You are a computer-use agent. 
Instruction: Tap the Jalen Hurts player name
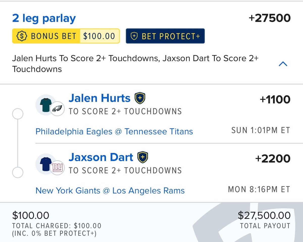pyautogui.click(x=99, y=98)
